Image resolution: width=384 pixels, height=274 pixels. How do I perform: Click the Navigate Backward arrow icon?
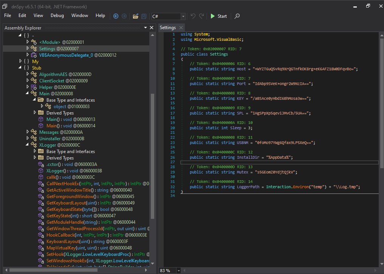tap(116, 16)
